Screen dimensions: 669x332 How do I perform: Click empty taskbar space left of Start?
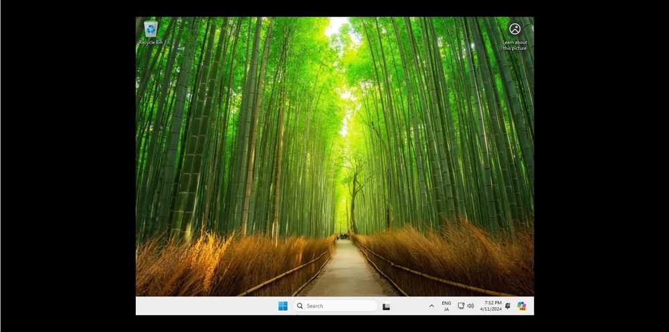201,306
